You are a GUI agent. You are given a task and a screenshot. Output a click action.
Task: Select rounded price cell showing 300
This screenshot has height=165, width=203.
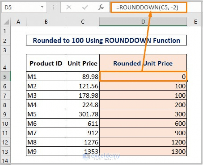pos(143,114)
